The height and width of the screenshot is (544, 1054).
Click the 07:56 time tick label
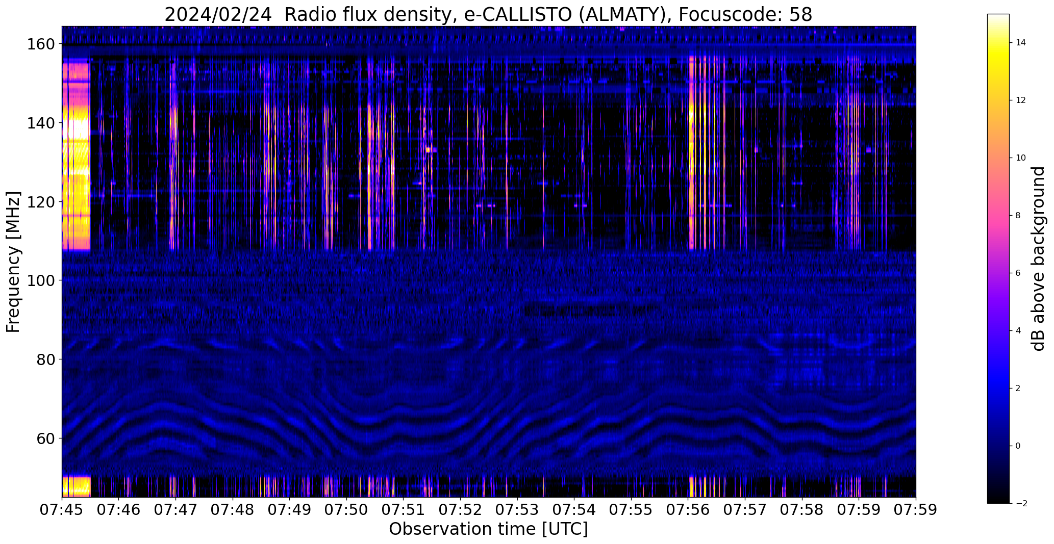tap(688, 510)
